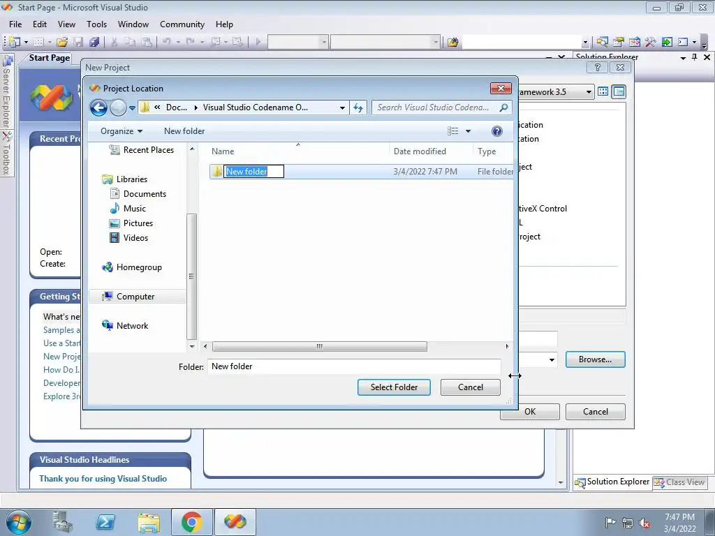Click the Windows Start button
Screen dimensions: 715x536
tap(19, 522)
